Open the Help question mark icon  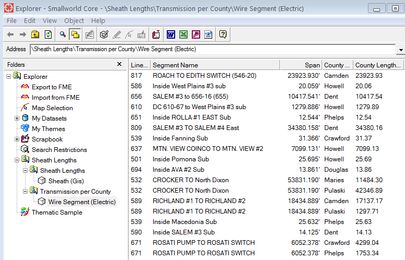coord(223,34)
